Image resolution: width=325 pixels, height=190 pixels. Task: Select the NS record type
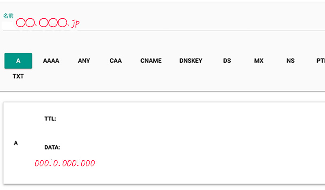tap(290, 61)
